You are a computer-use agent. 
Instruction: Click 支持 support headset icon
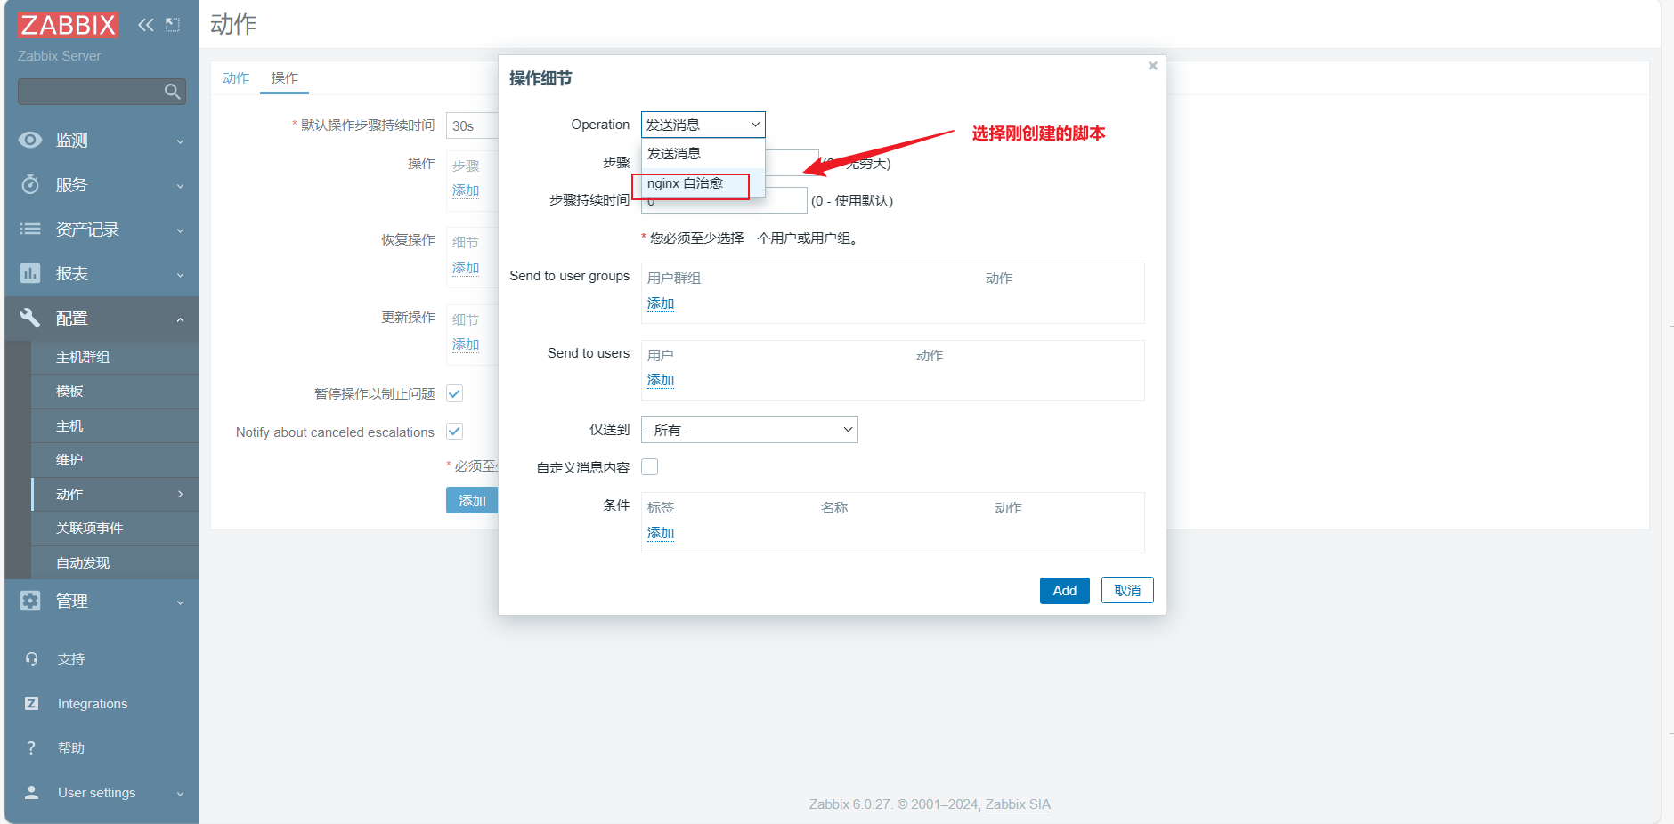click(x=32, y=659)
